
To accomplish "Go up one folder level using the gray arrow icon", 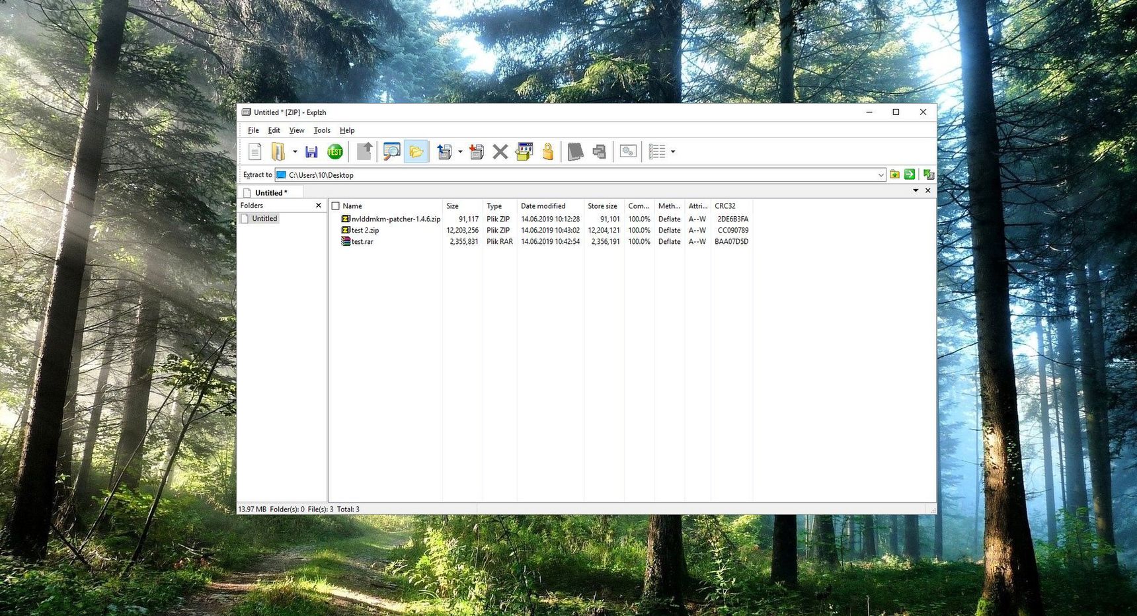I will click(364, 152).
